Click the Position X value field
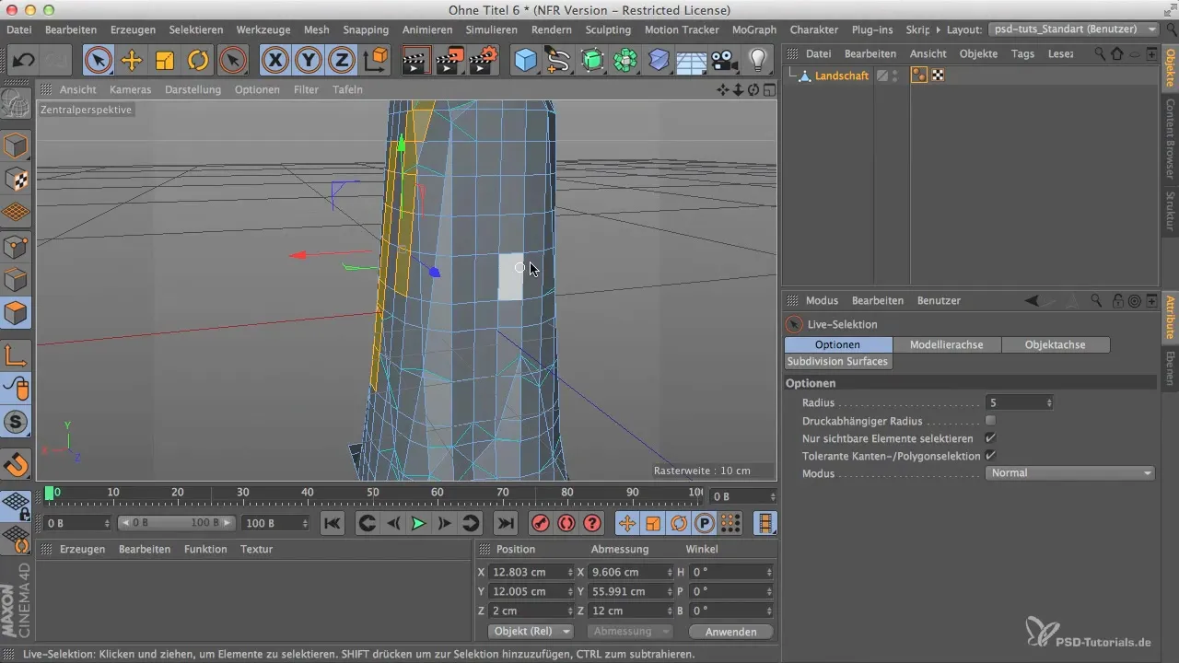This screenshot has width=1179, height=663. 531,571
